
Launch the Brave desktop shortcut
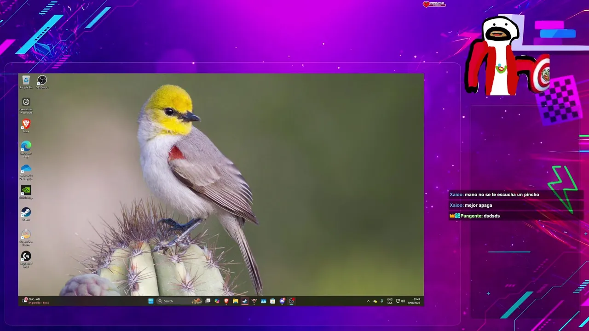click(x=26, y=126)
